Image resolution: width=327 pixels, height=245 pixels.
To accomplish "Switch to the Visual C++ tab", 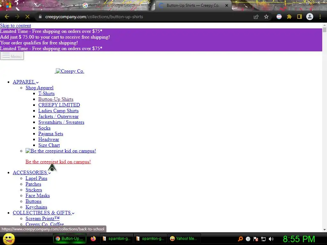I will click(x=40, y=5).
